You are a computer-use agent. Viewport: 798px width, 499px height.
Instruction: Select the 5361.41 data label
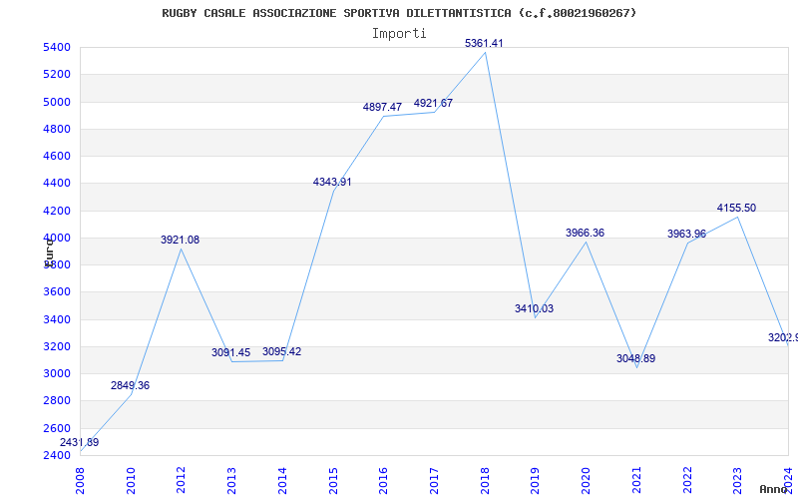[484, 43]
